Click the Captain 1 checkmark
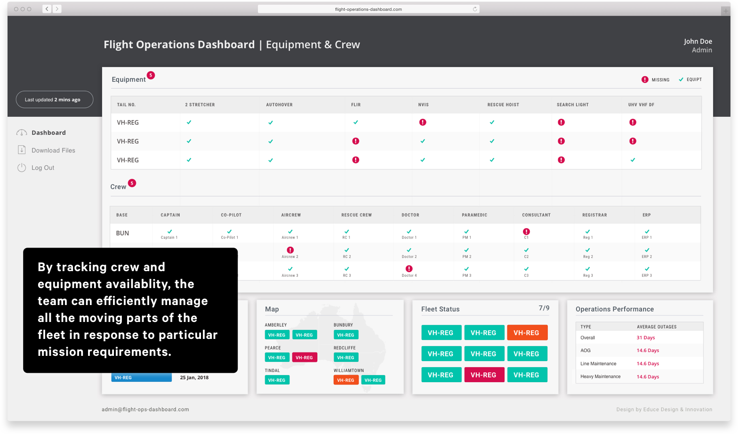Image resolution: width=738 pixels, height=434 pixels. click(x=170, y=232)
